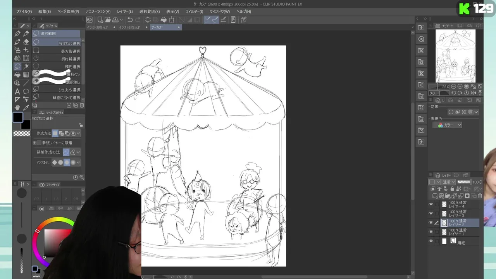Viewport: 496px width, 279px height.
Task: Open ファイル(F) menu
Action: point(24,12)
